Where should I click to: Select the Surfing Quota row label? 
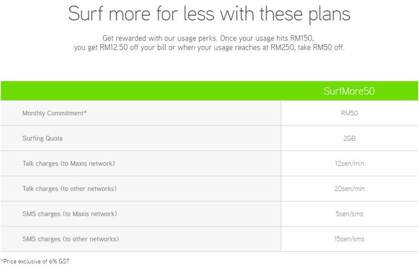(x=42, y=138)
